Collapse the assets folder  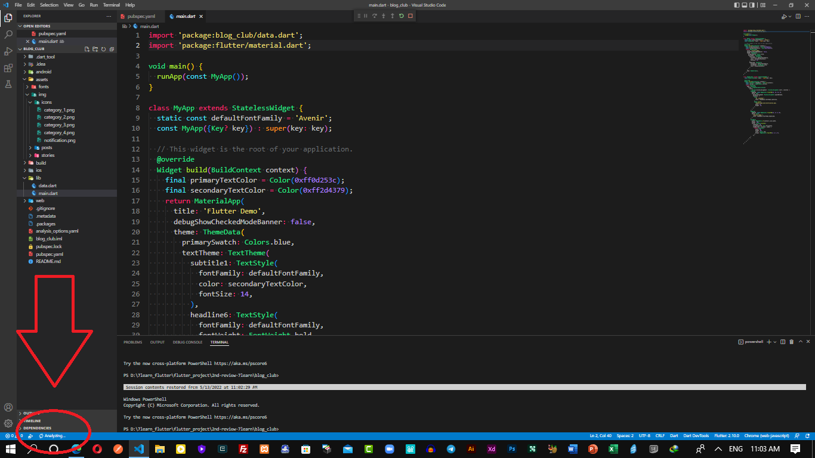point(42,79)
